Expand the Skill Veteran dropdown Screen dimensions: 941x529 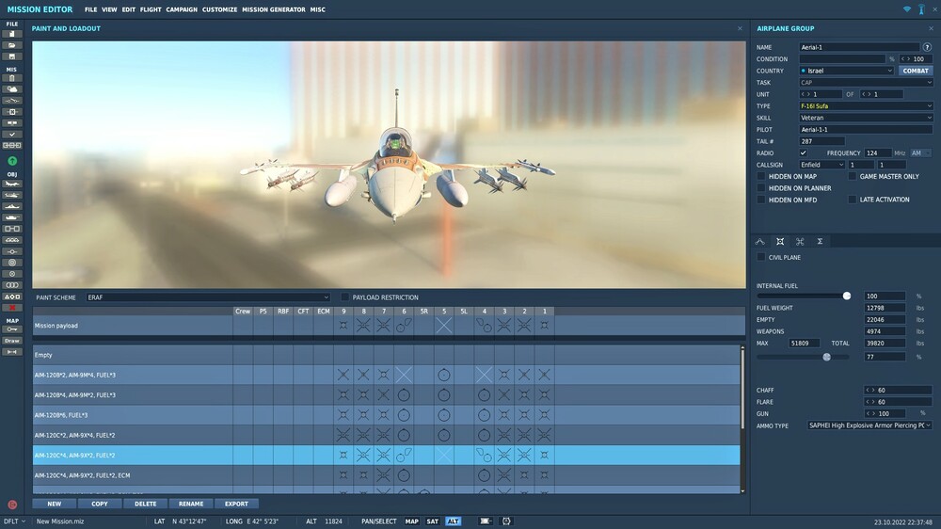pos(866,118)
